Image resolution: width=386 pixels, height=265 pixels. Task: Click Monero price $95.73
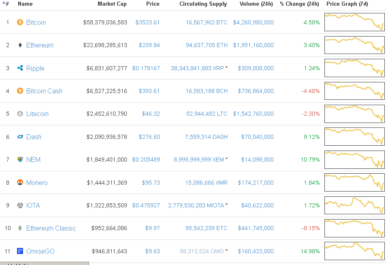pos(151,183)
